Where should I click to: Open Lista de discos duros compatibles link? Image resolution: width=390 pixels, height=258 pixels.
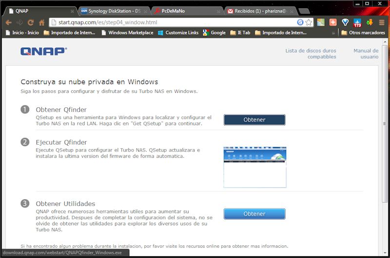(x=311, y=53)
